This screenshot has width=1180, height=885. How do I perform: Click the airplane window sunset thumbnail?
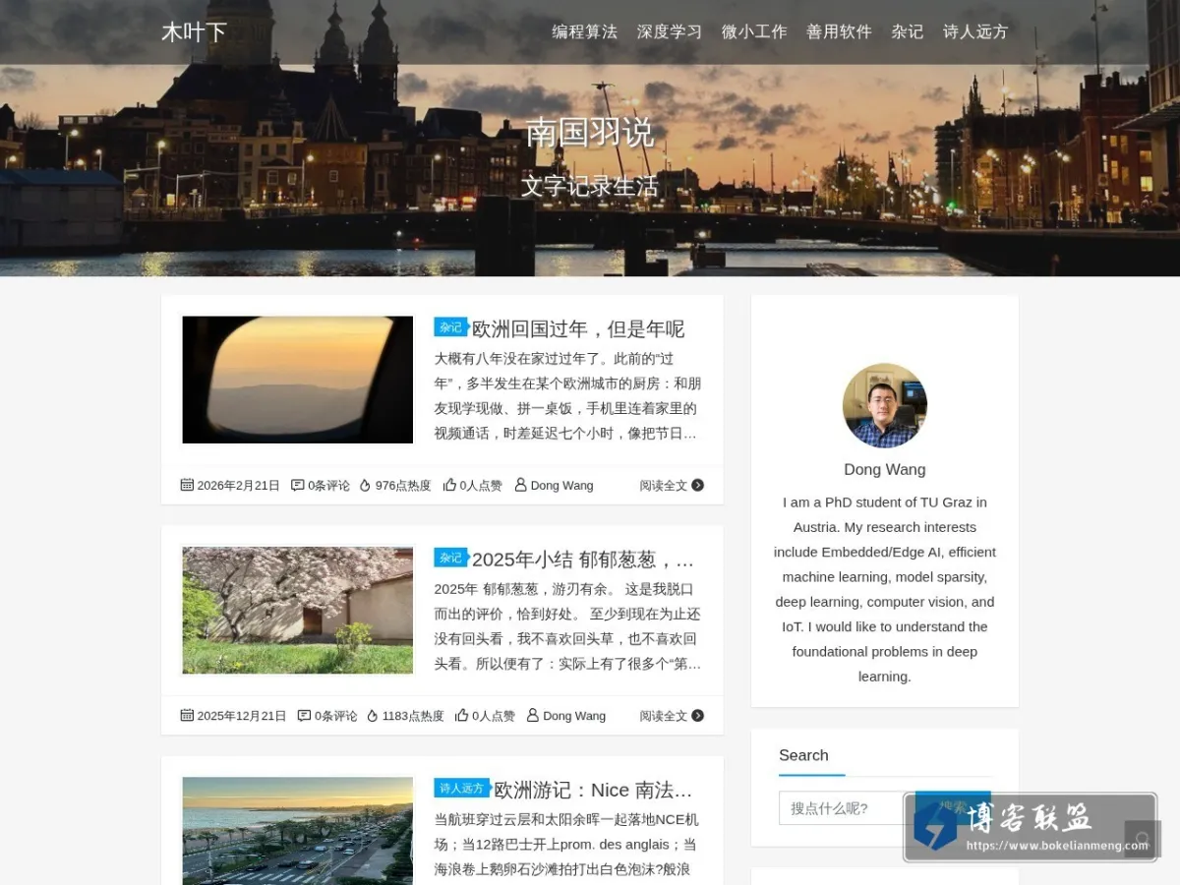pos(298,380)
